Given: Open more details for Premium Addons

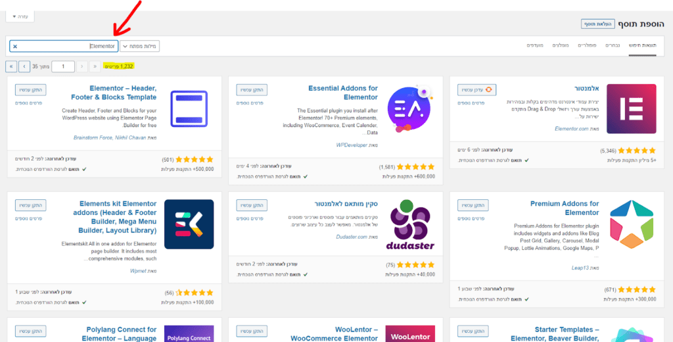Looking at the screenshot, I should (x=471, y=219).
